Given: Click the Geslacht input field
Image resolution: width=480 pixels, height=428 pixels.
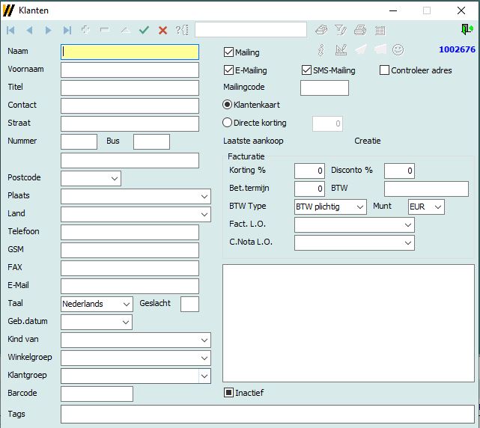Looking at the screenshot, I should 189,304.
